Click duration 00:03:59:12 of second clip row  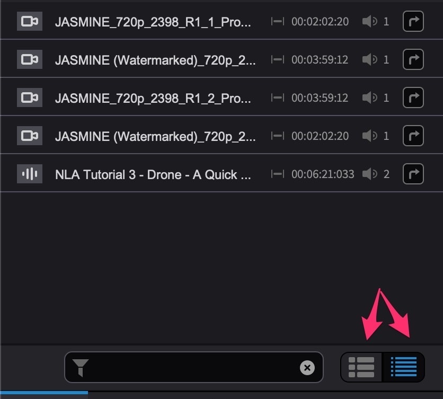point(320,60)
